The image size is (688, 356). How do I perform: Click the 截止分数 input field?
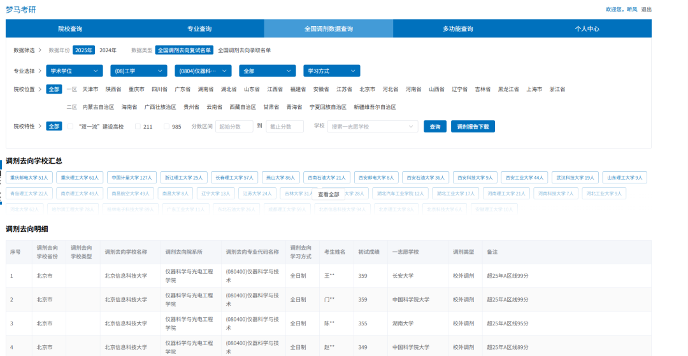[x=284, y=127]
